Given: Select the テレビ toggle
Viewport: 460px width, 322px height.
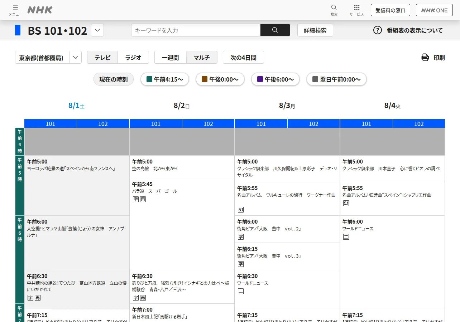Looking at the screenshot, I should (102, 57).
